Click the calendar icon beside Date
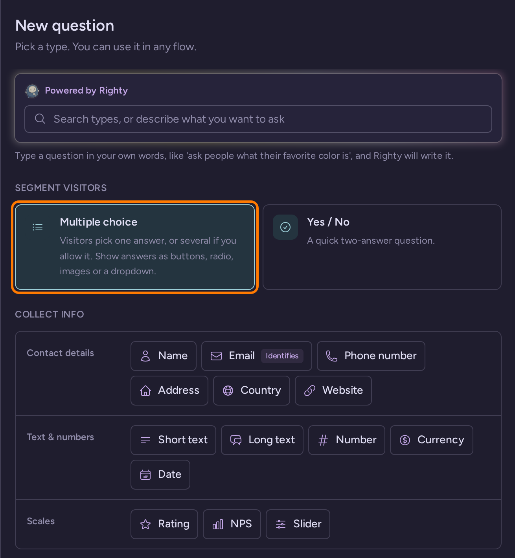 pos(145,475)
